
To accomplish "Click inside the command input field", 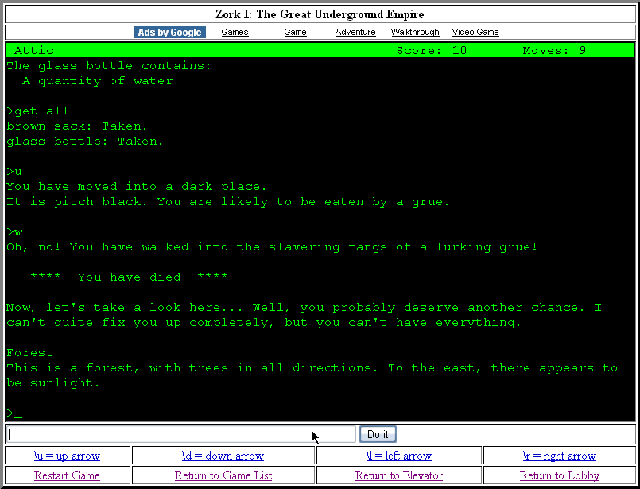I will coord(179,434).
